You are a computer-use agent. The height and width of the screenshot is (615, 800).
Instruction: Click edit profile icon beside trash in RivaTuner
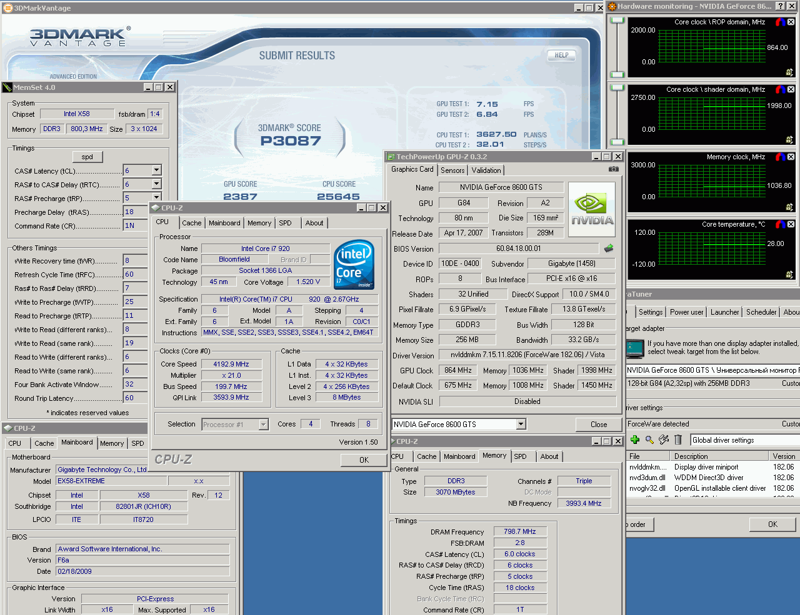(664, 440)
